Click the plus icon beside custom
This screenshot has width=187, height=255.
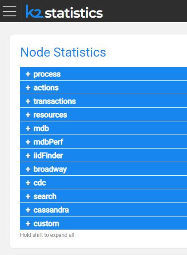[x=28, y=224]
